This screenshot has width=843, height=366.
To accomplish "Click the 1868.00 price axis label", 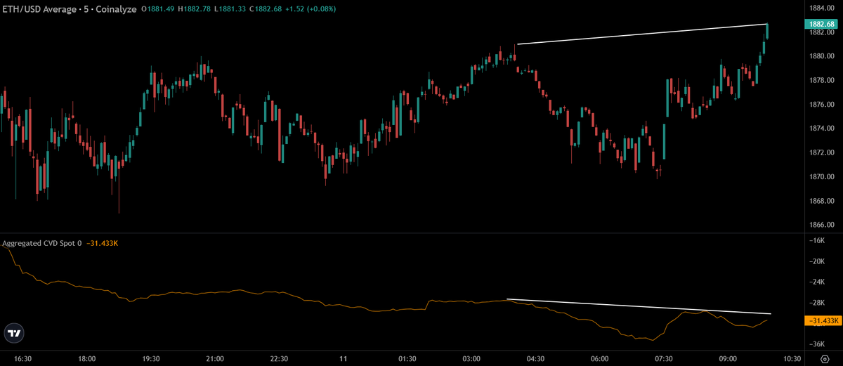I will [x=821, y=202].
